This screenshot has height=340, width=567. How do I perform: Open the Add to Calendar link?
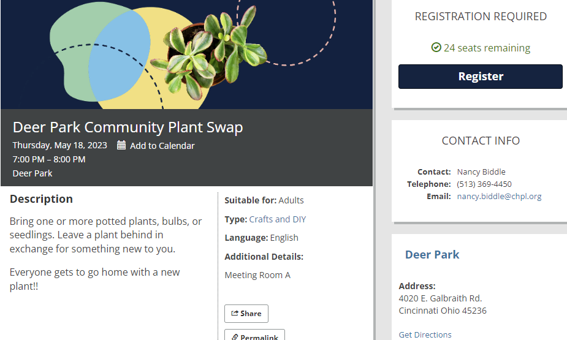click(162, 146)
